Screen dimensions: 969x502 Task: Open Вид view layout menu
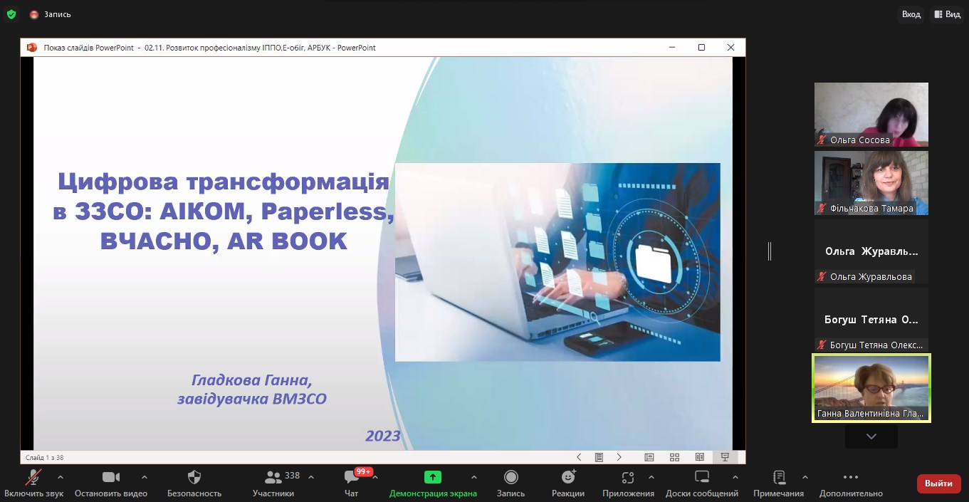(948, 14)
